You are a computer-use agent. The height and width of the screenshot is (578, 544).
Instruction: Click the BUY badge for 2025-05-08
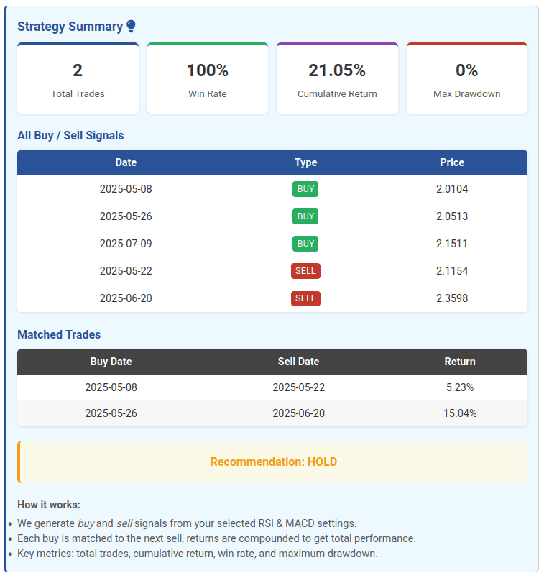point(305,189)
